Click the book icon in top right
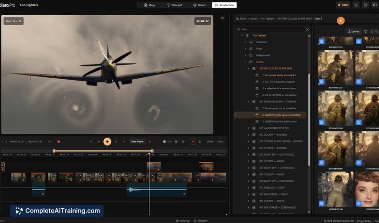Image resolution: width=379 pixels, height=223 pixels. 375,5
